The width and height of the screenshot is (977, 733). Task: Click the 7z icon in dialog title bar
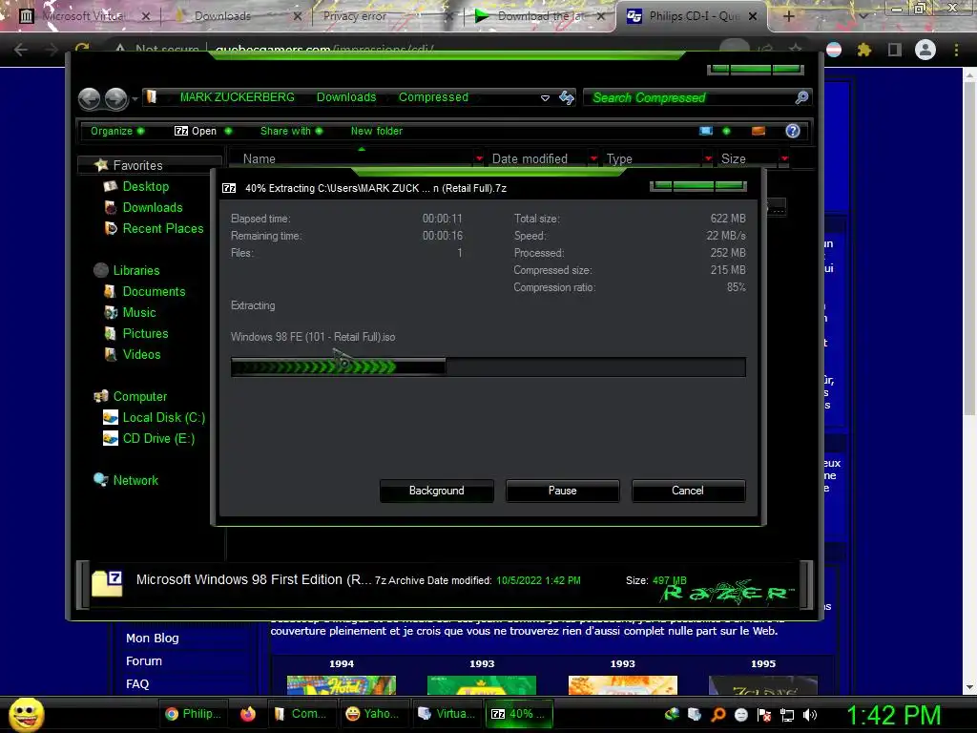click(229, 188)
